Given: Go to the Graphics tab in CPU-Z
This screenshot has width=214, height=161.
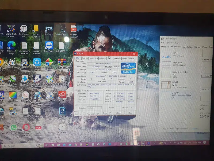Looking at the screenshot, I should 117,58.
